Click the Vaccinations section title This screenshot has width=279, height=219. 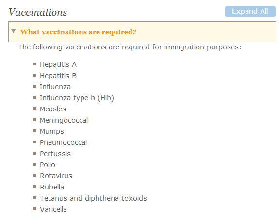(x=38, y=12)
